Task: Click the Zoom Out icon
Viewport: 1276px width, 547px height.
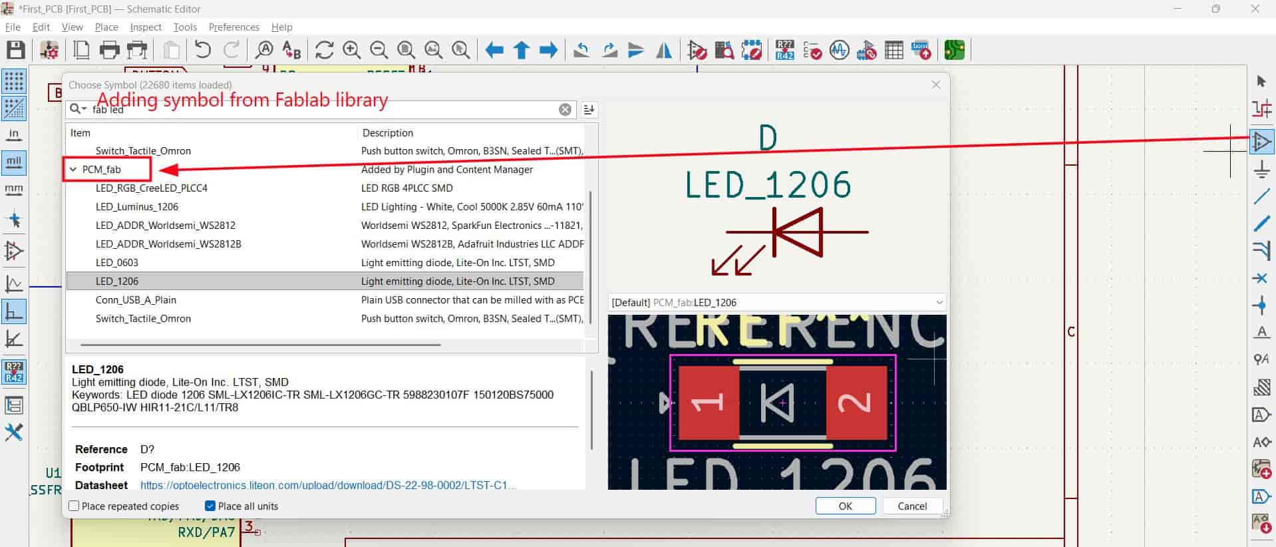Action: pyautogui.click(x=379, y=50)
